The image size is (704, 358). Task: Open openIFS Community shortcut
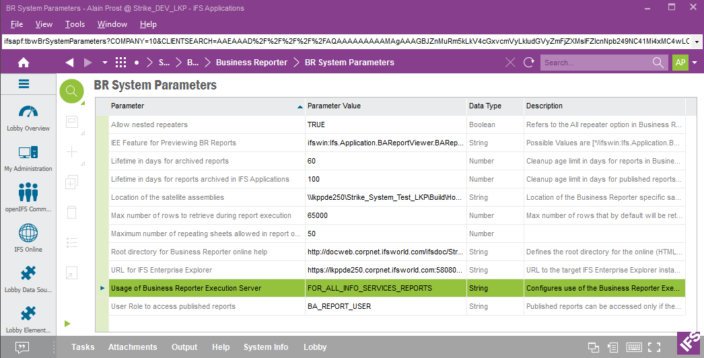(x=28, y=198)
